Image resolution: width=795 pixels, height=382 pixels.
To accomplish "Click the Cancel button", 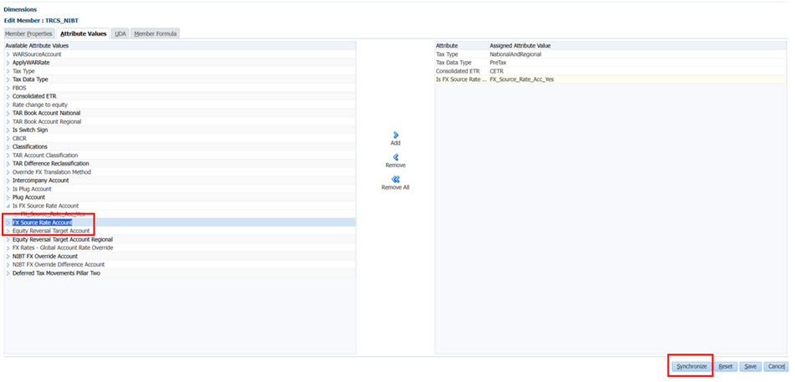I will [776, 366].
